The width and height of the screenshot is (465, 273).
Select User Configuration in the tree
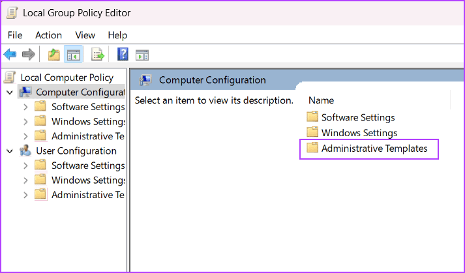pyautogui.click(x=76, y=151)
